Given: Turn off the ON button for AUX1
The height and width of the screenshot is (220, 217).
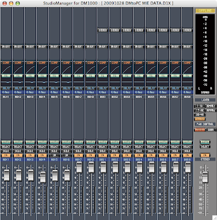Looking at the screenshot, I should (x=6, y=155).
